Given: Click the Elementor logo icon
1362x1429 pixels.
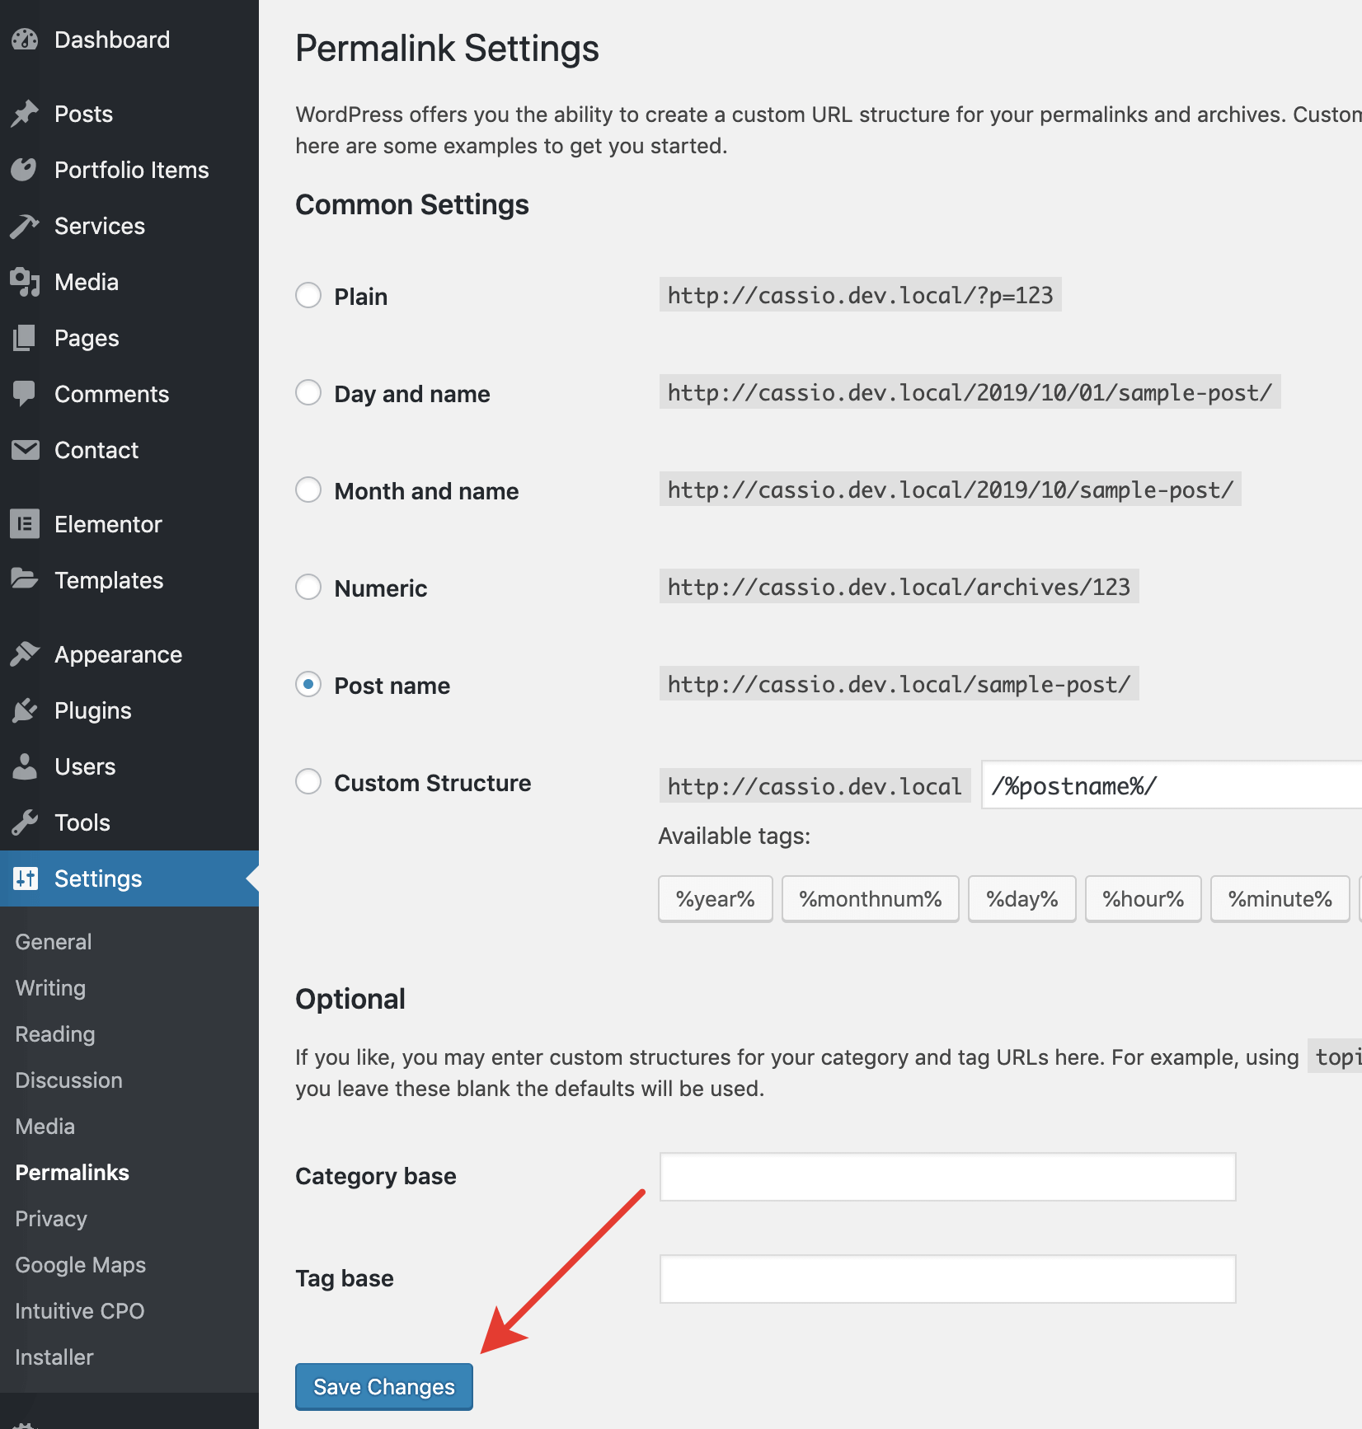Looking at the screenshot, I should coord(25,524).
